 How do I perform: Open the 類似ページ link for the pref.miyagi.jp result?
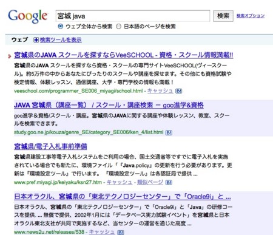point(150,182)
